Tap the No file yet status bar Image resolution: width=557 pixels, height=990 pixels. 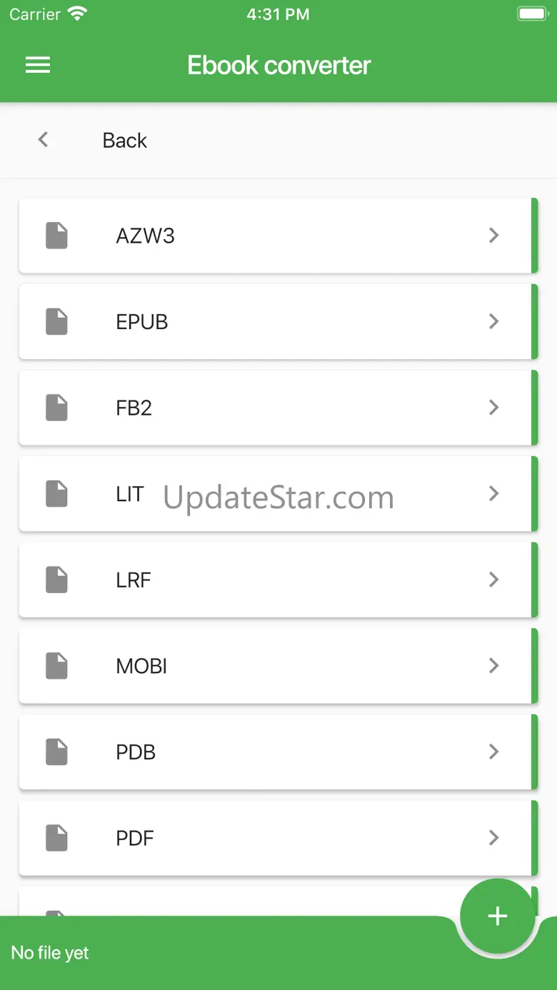(x=50, y=953)
